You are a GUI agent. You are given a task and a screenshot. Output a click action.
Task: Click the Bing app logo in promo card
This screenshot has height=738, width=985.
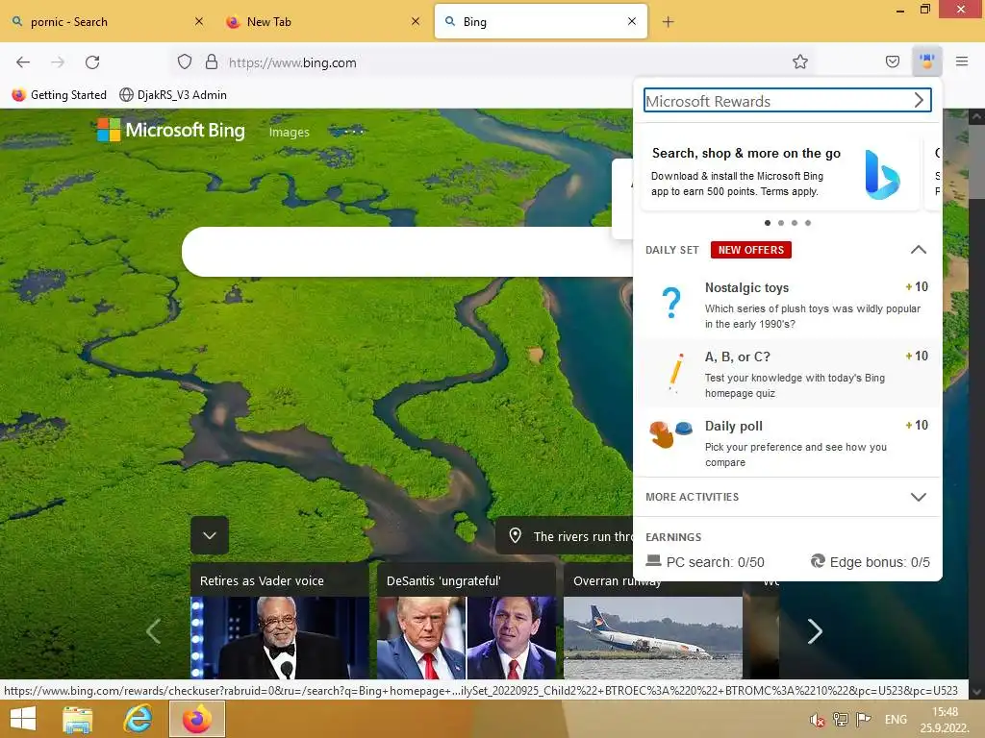pos(882,175)
